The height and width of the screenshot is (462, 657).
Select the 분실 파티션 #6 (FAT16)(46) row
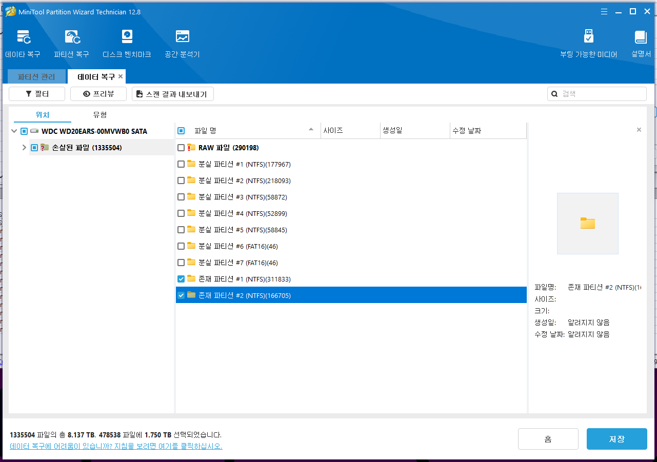click(x=351, y=246)
